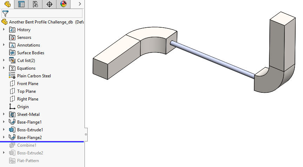Viewport: 303px width, 167px height.
Task: Select the part name Another Bent Profile Challenge_db
Action: (41, 22)
